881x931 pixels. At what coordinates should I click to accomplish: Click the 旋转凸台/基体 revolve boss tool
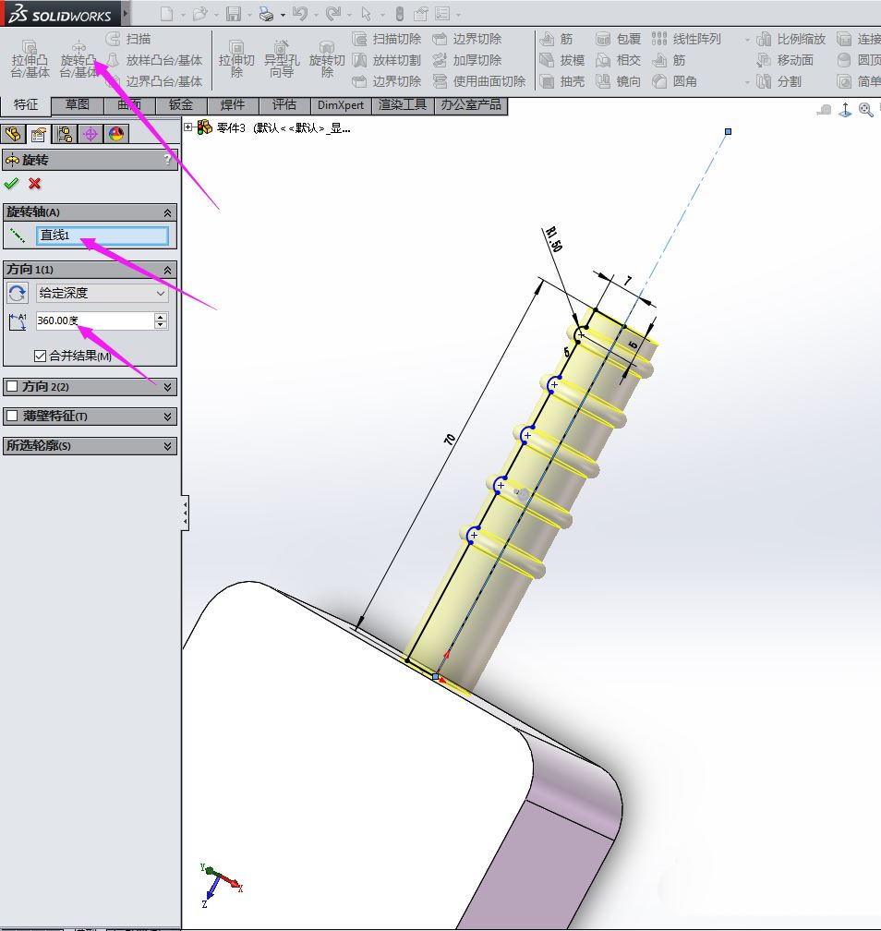(x=79, y=59)
